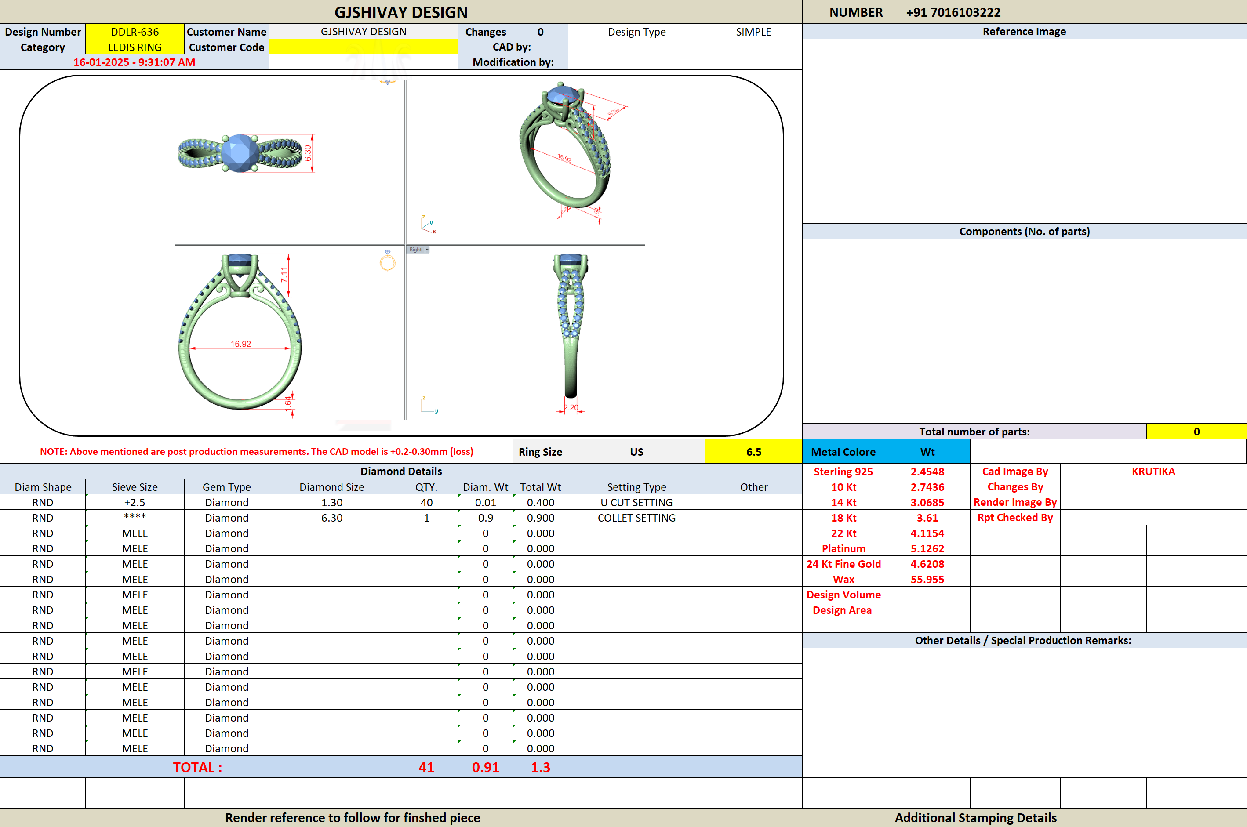Select the 24 Kt Fine Gold weight 4.6208
The width and height of the screenshot is (1247, 827).
click(x=927, y=563)
